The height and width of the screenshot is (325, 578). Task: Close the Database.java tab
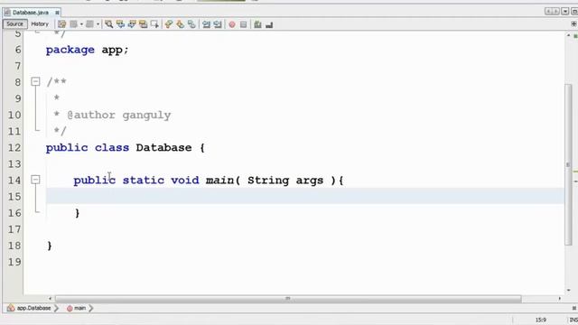point(57,13)
